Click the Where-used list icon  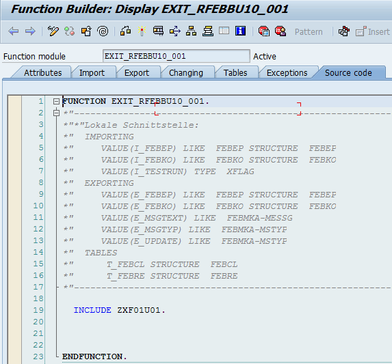[174, 31]
